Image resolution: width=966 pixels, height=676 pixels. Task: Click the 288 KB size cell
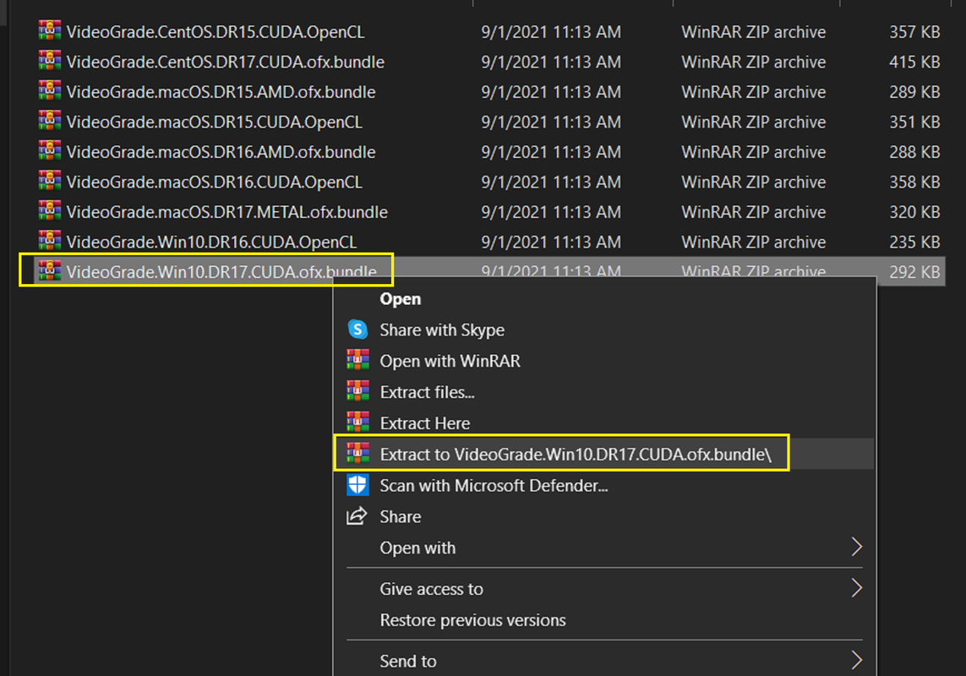click(914, 152)
